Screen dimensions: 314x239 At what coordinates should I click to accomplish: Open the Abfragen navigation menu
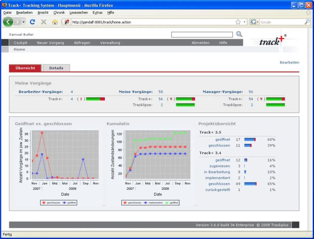tap(82, 43)
